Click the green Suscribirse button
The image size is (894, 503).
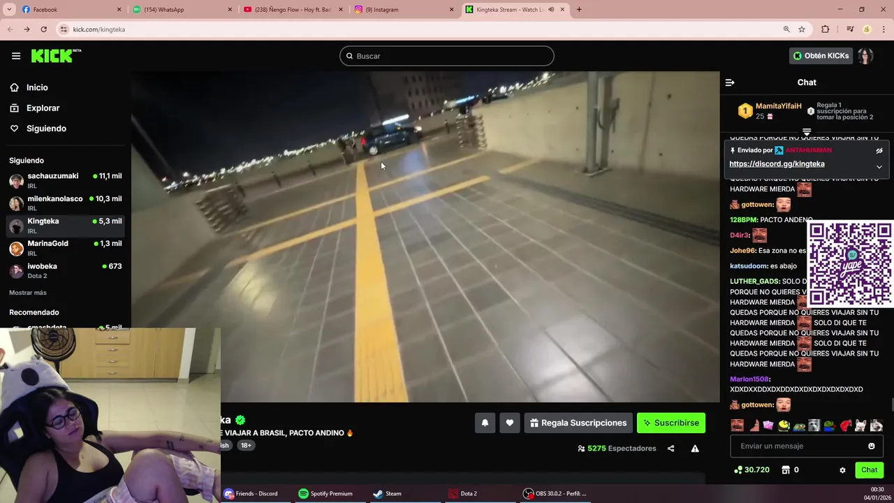(x=671, y=423)
